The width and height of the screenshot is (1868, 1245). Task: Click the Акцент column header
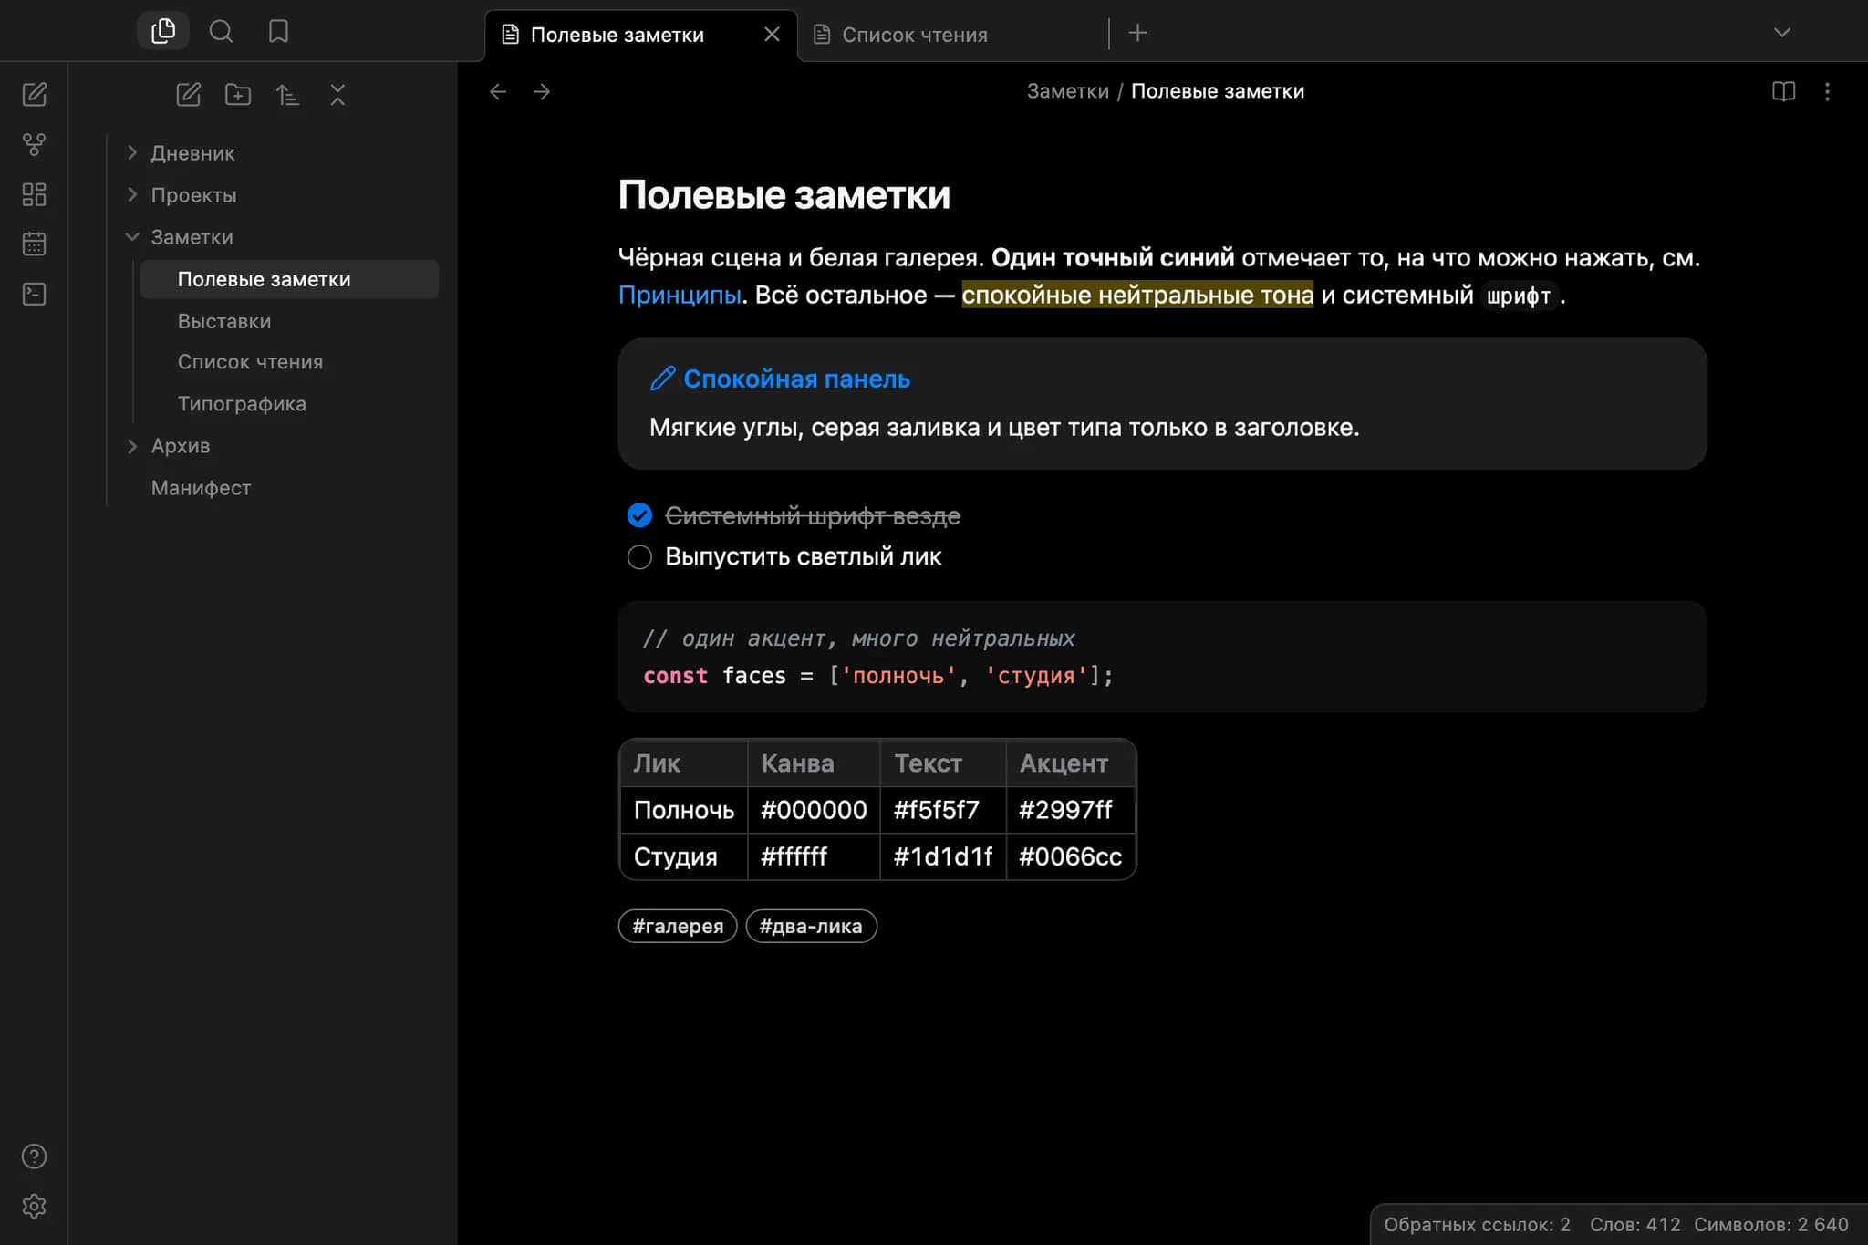1071,763
